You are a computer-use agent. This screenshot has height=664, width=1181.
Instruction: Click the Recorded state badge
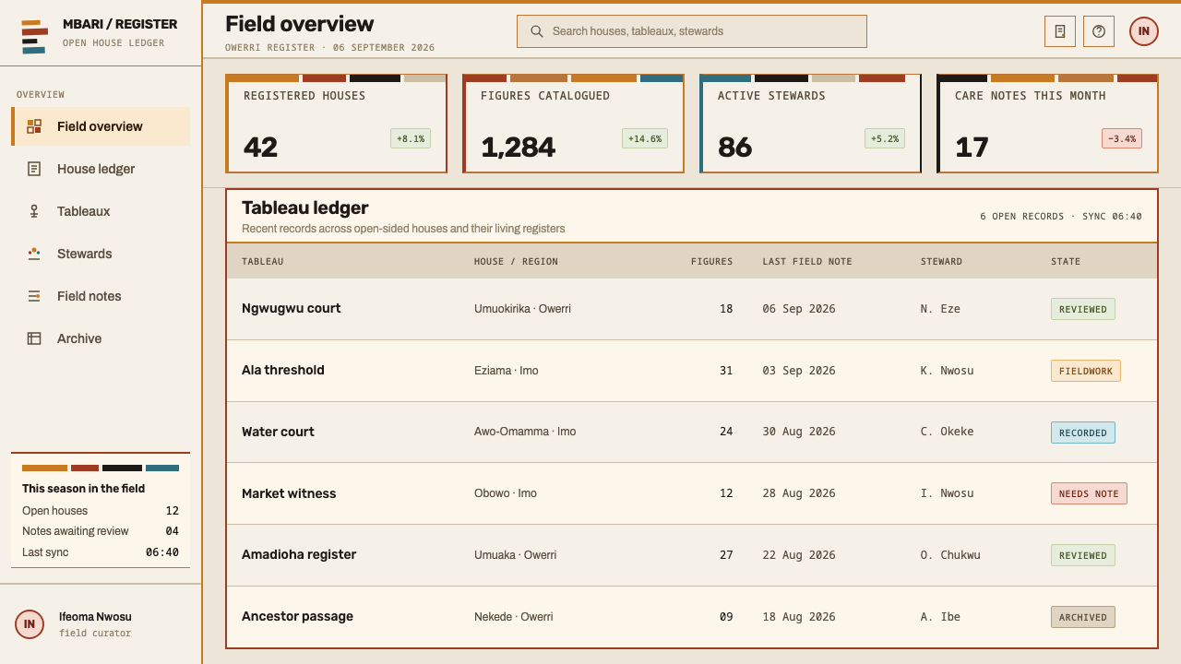point(1083,433)
